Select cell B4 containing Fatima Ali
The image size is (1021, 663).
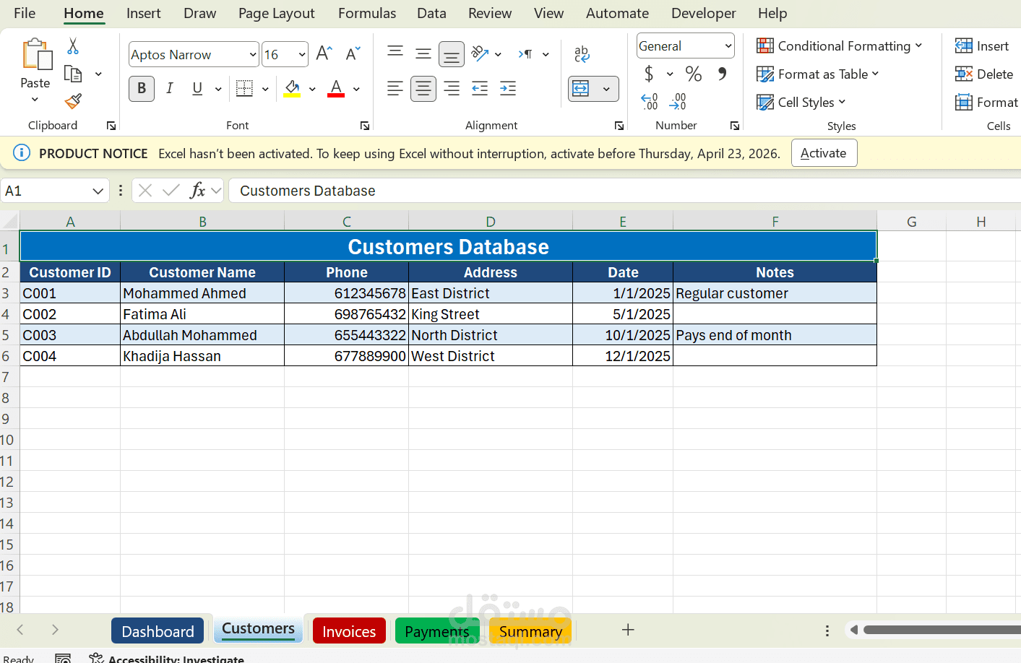[x=202, y=314]
